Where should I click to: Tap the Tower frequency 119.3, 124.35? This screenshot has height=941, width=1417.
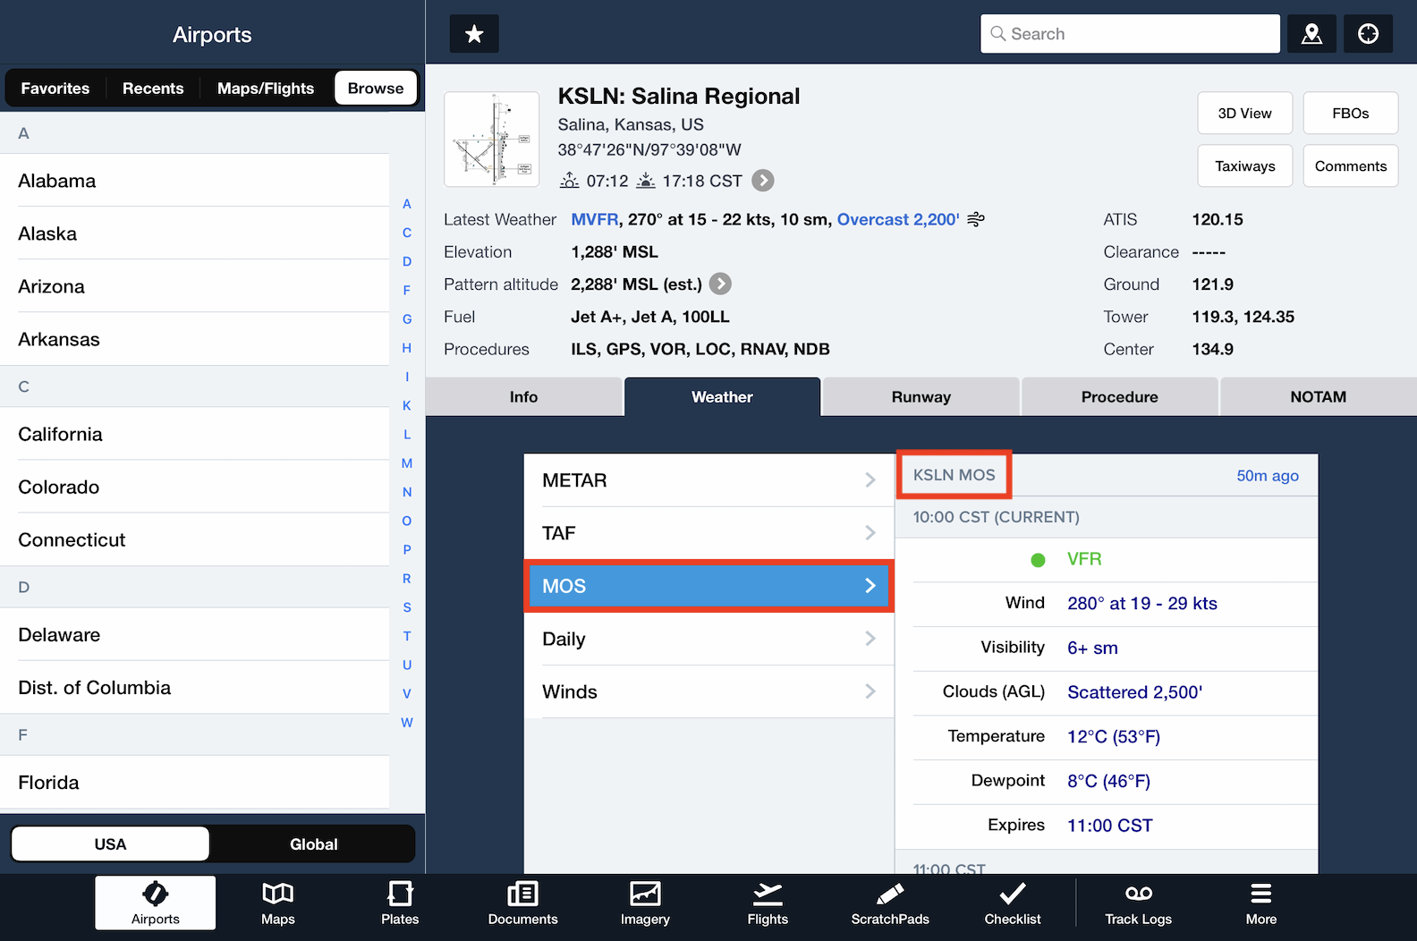[1243, 317]
